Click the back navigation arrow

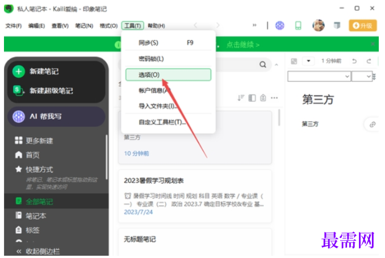point(195,25)
